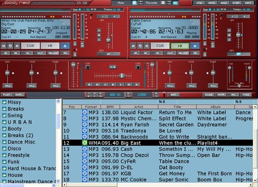
Task: Click the RC icon in top bar
Action: pyautogui.click(x=175, y=3)
